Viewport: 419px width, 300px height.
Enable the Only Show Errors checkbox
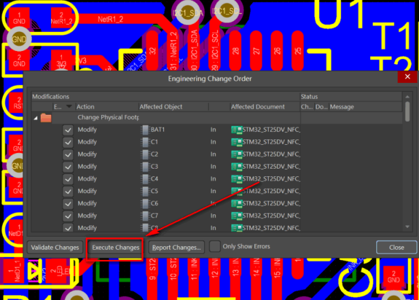(x=215, y=247)
